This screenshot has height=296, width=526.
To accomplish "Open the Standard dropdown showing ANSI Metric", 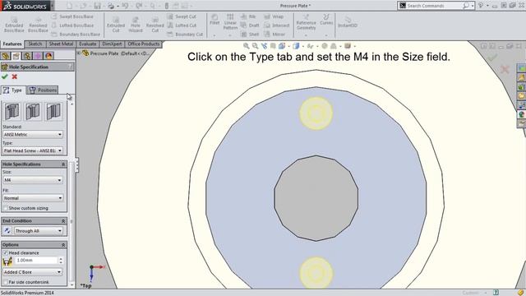I will tap(33, 135).
